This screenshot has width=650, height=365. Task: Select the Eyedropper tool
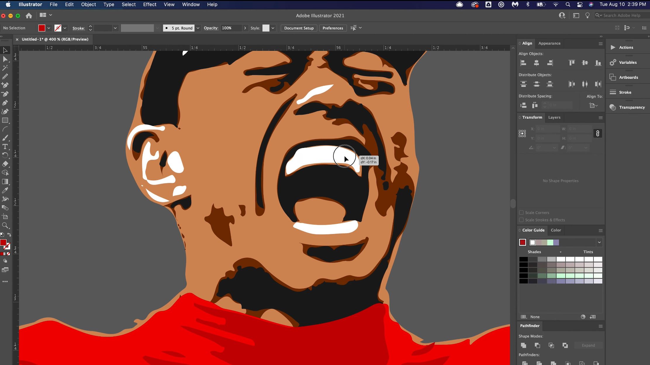6,190
